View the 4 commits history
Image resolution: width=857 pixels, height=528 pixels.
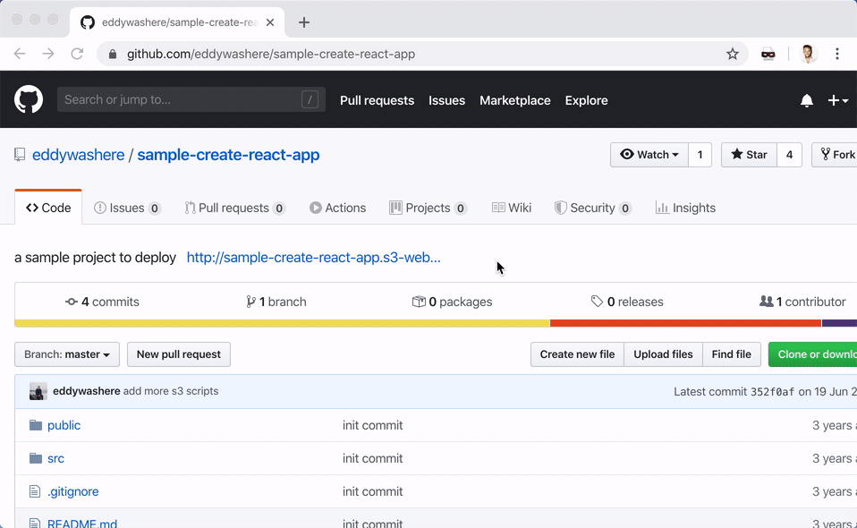point(102,302)
